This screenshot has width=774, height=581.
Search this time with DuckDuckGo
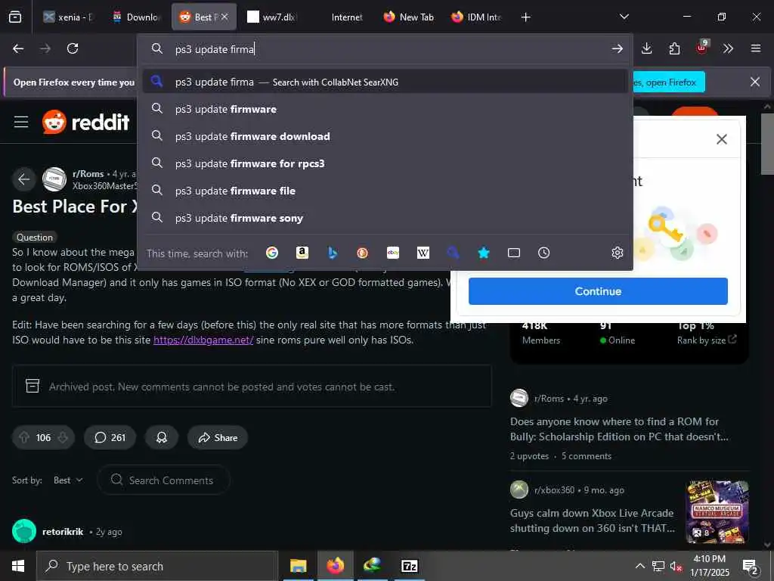click(x=362, y=253)
